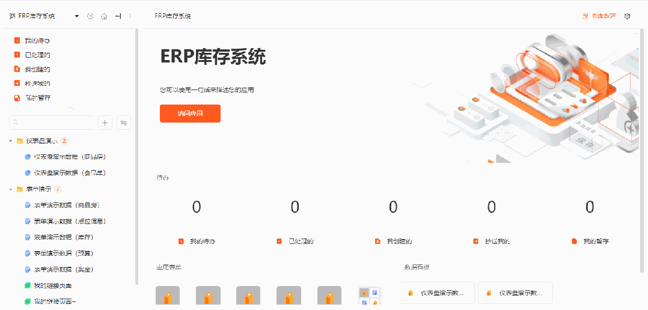Click the plus button beside the search box

pyautogui.click(x=105, y=122)
